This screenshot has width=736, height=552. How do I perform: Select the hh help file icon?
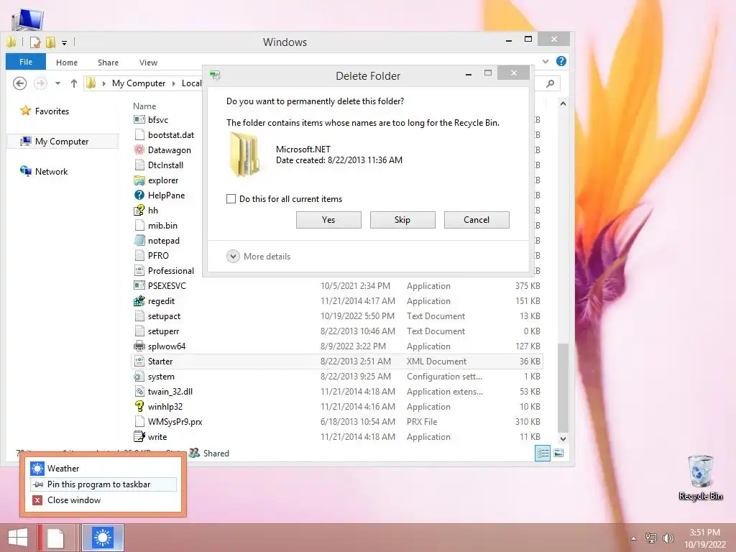point(139,211)
